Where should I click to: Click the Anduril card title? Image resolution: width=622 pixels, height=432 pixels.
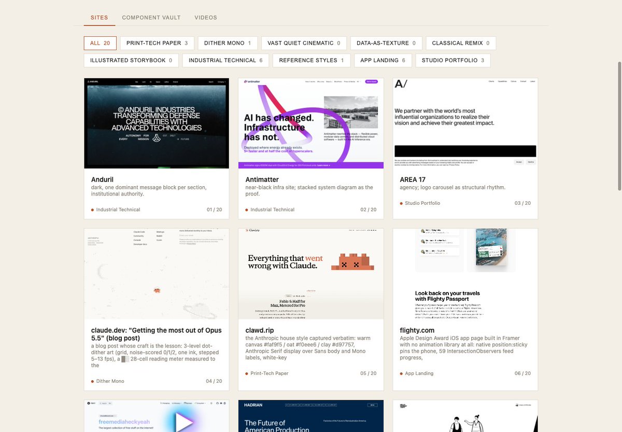tap(102, 180)
